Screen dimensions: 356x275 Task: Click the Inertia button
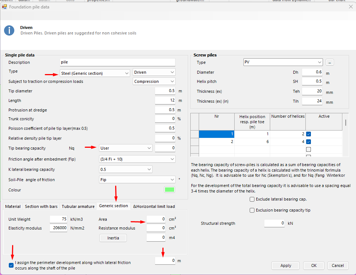pos(113,238)
